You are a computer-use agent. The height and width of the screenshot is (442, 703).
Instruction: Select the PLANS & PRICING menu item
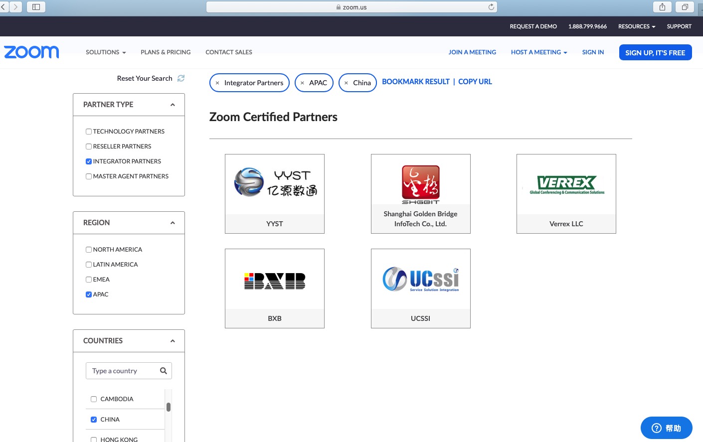[x=166, y=52]
